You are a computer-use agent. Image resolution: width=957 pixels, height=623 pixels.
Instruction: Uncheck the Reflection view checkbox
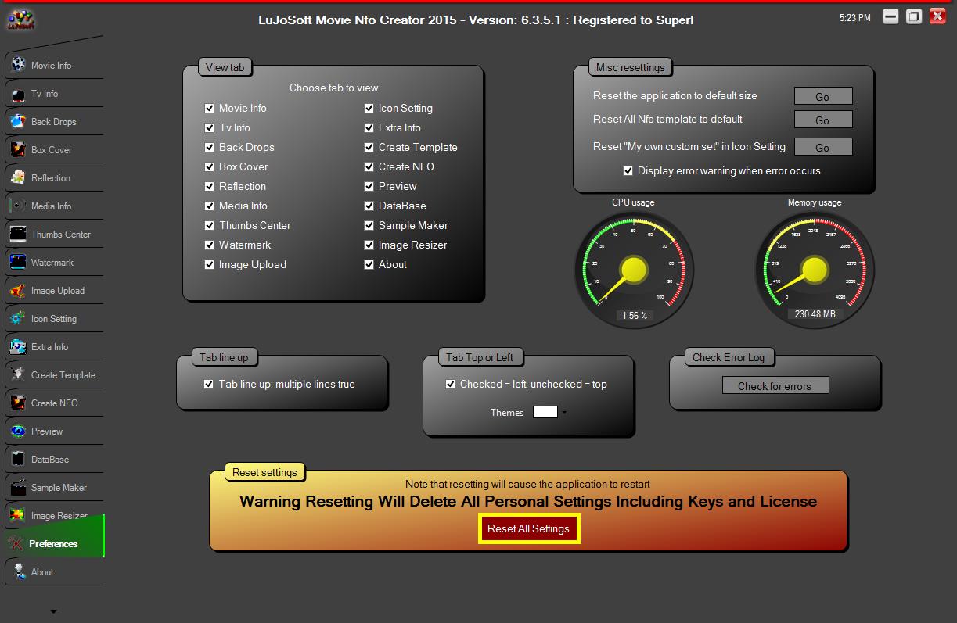tap(209, 186)
